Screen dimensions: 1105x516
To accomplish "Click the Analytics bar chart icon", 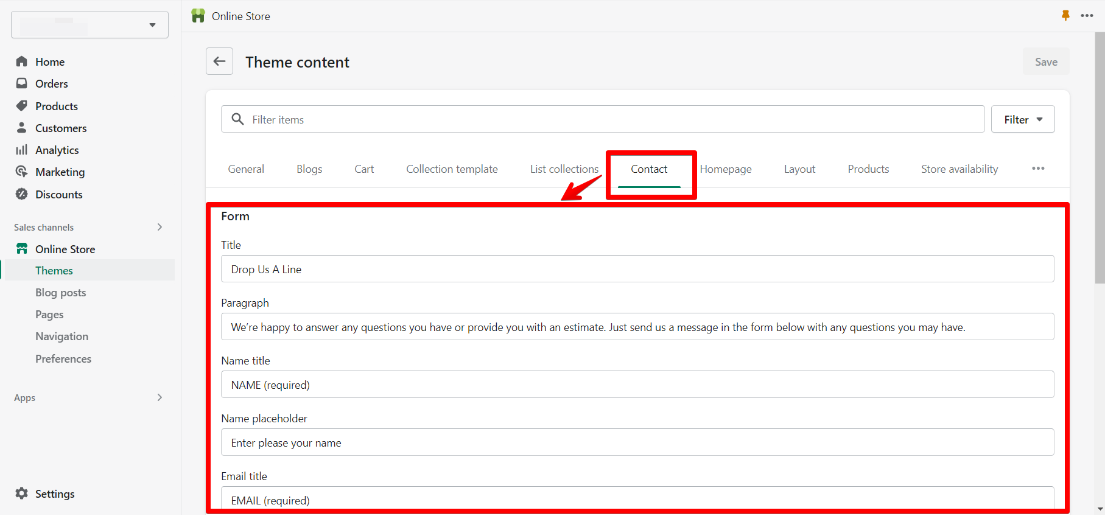I will pyautogui.click(x=22, y=150).
